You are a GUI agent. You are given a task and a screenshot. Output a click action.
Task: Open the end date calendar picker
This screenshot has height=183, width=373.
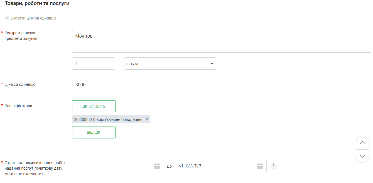[x=260, y=166]
